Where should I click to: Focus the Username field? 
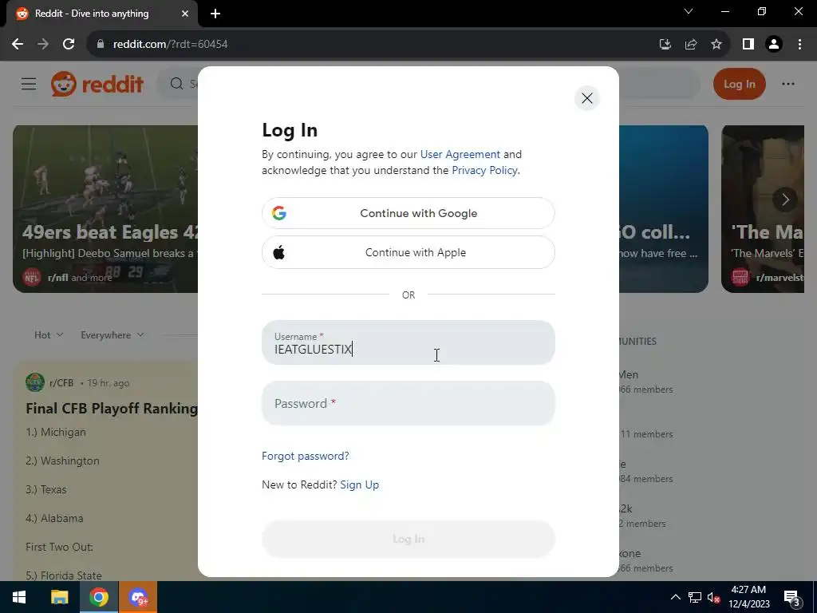(x=408, y=342)
